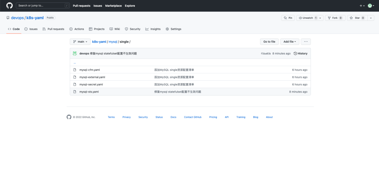Viewport: 379px width, 189px height.
Task: Pin the repository with Pin button
Action: [288, 18]
